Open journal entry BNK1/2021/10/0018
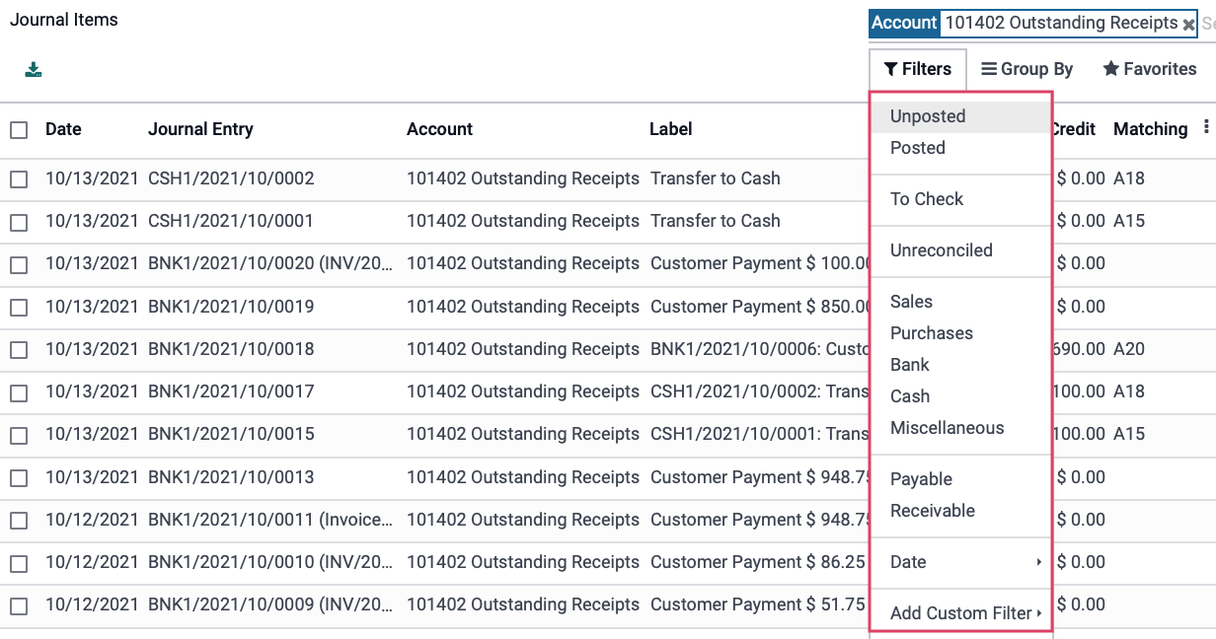Screen dimensions: 1216x639 point(231,349)
